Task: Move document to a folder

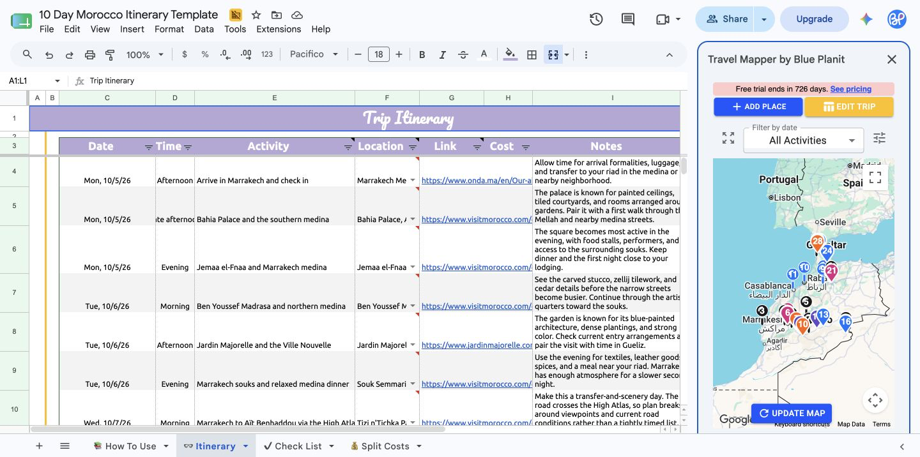Action: pos(276,15)
